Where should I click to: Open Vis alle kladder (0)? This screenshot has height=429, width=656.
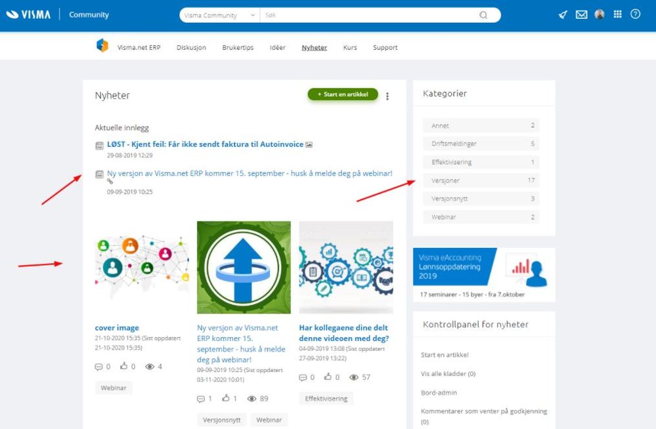click(448, 374)
